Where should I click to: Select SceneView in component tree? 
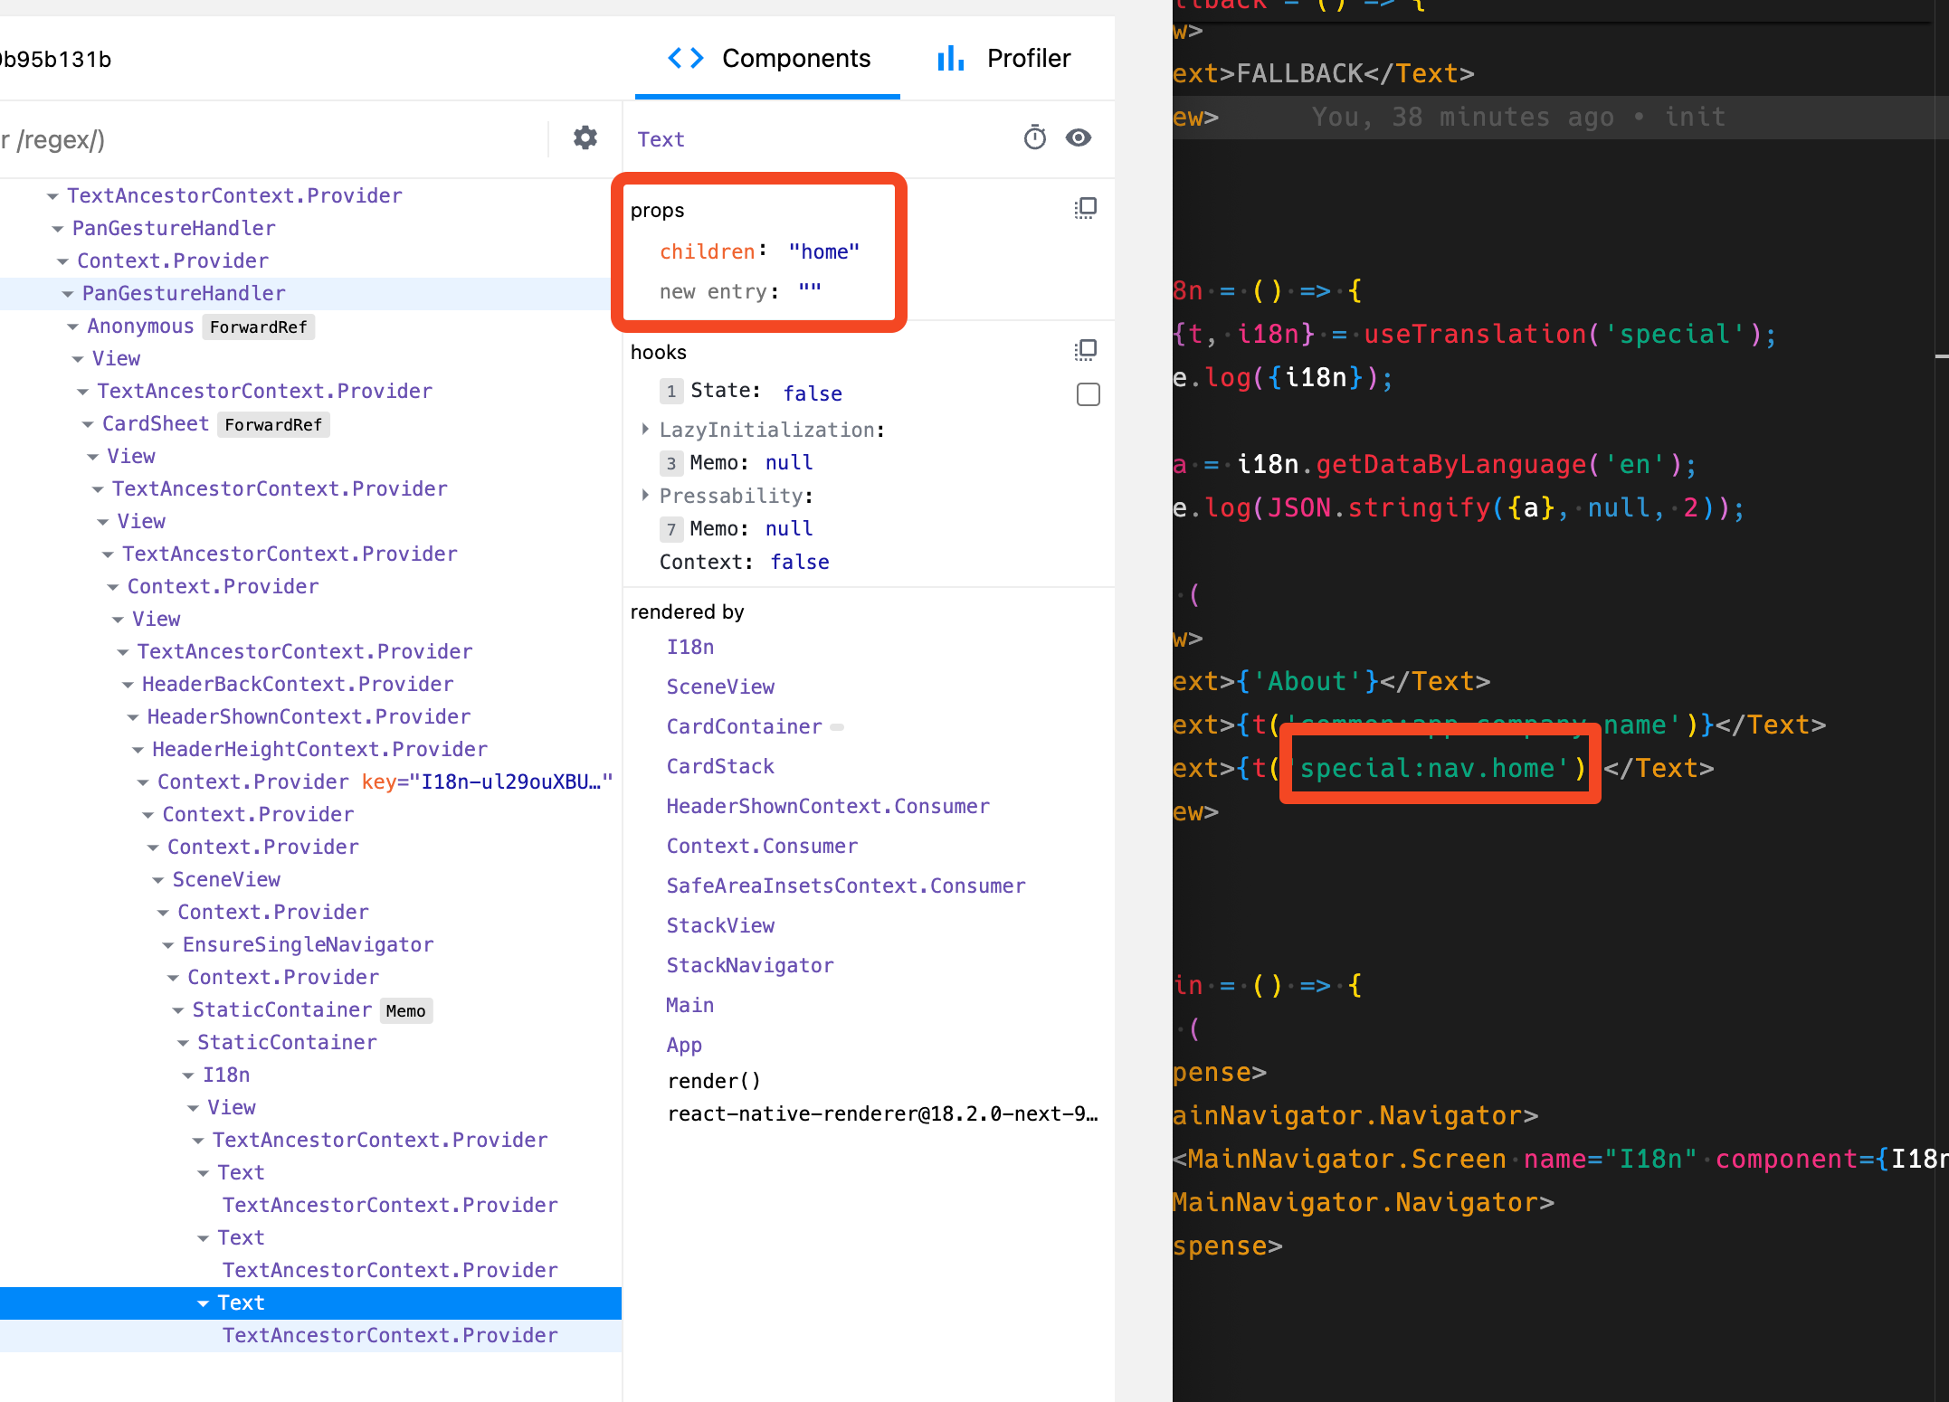click(226, 880)
